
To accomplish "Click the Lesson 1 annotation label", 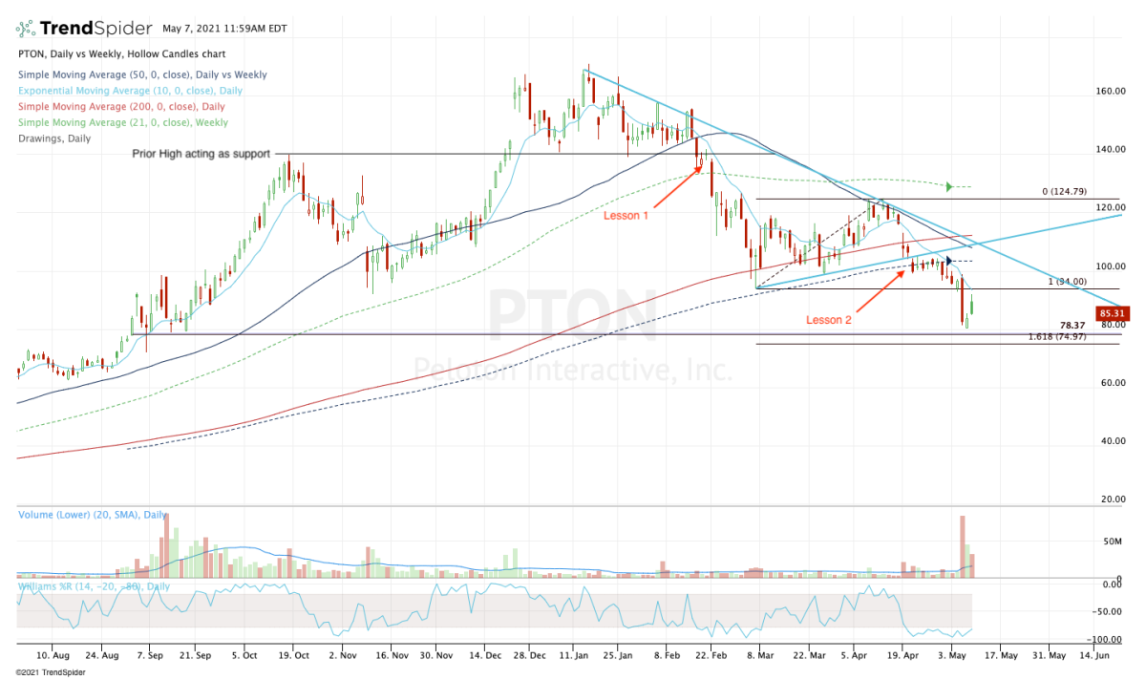I will tap(626, 216).
